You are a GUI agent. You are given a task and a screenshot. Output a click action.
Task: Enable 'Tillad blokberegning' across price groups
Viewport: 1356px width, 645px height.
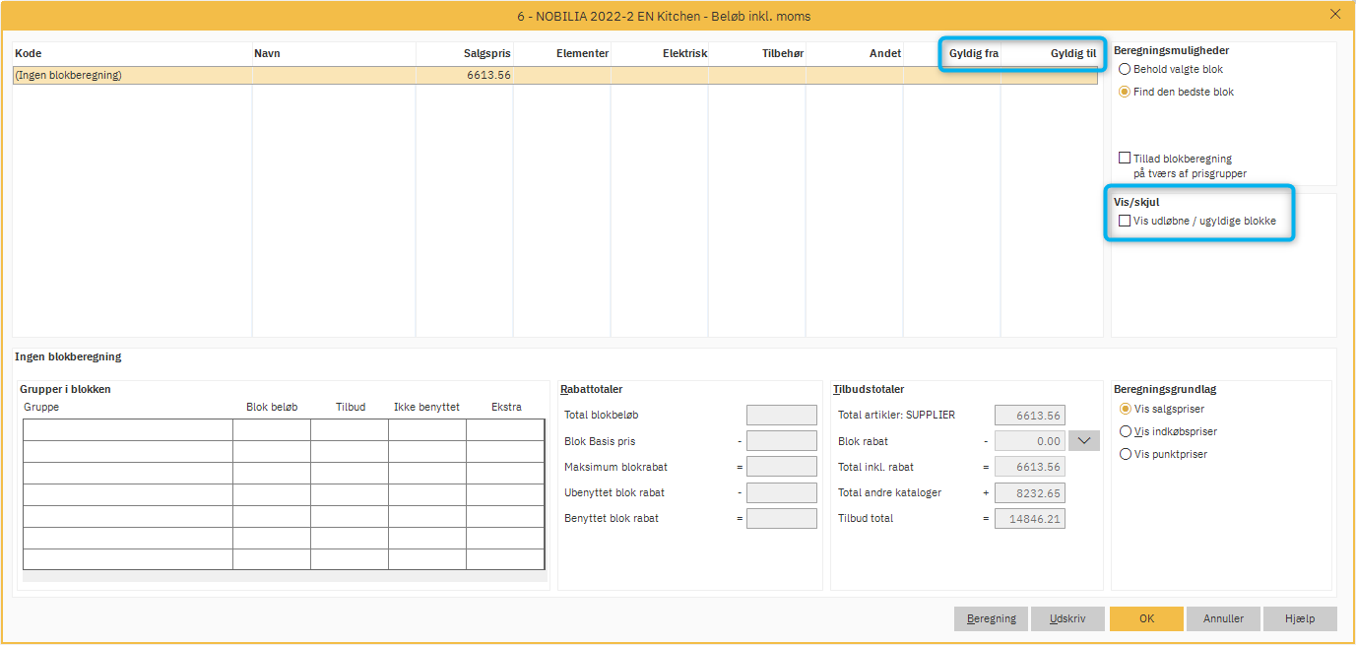(x=1125, y=158)
